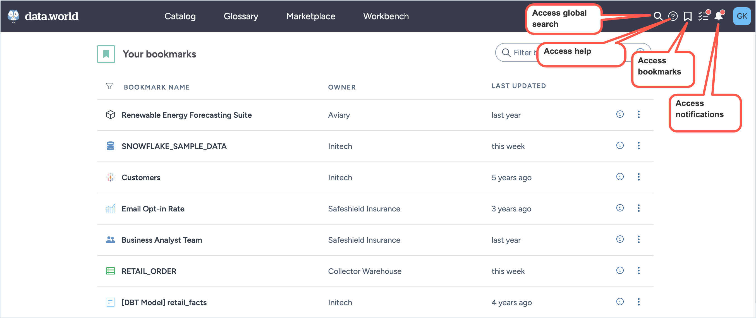Open the Workbench menu item

pos(386,16)
